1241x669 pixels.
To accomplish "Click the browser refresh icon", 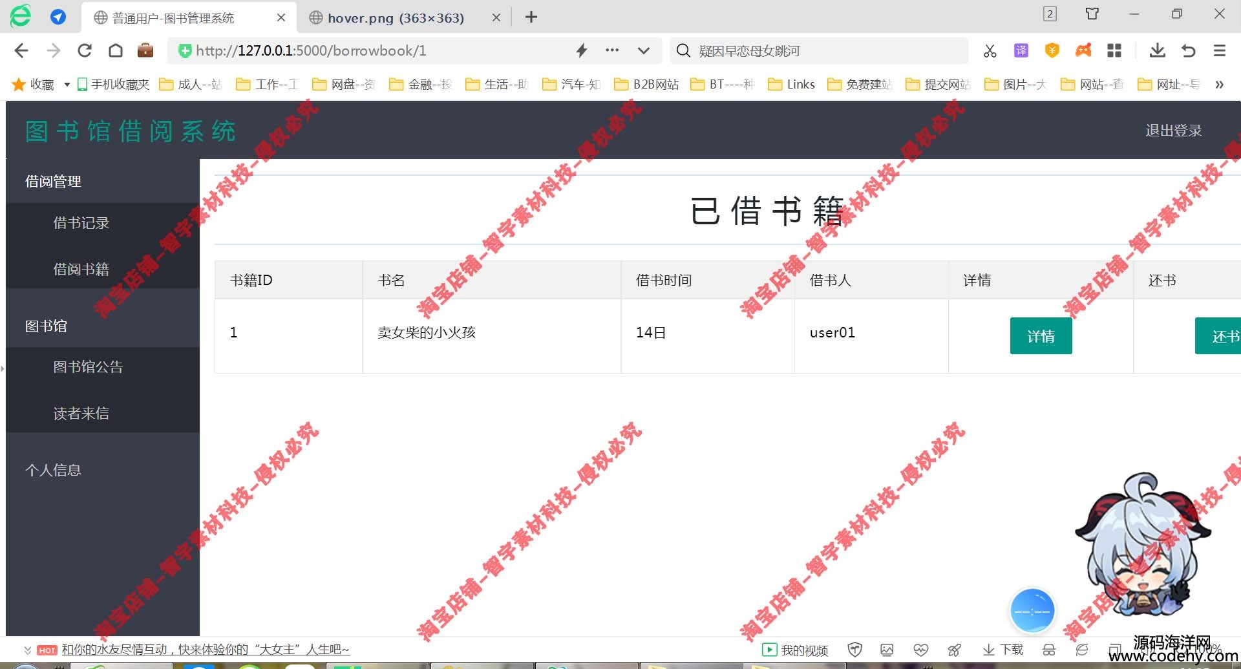I will 85,50.
